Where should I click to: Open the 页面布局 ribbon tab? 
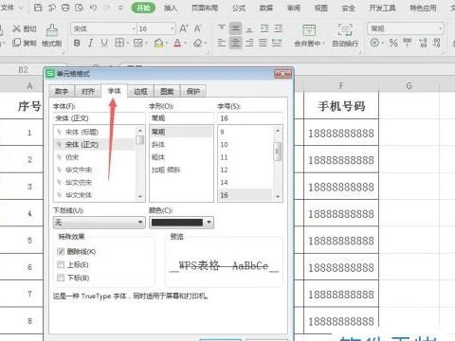click(205, 8)
